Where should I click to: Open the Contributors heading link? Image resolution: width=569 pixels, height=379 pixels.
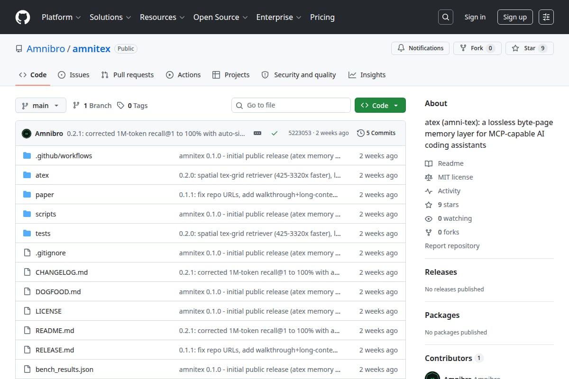click(x=454, y=358)
